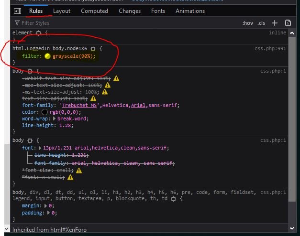Toggle the 3-pane inspector layout icon

pyautogui.click(x=17, y=11)
